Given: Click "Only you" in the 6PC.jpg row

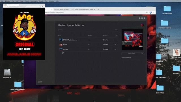Looking at the screenshot, I should [x=105, y=49].
